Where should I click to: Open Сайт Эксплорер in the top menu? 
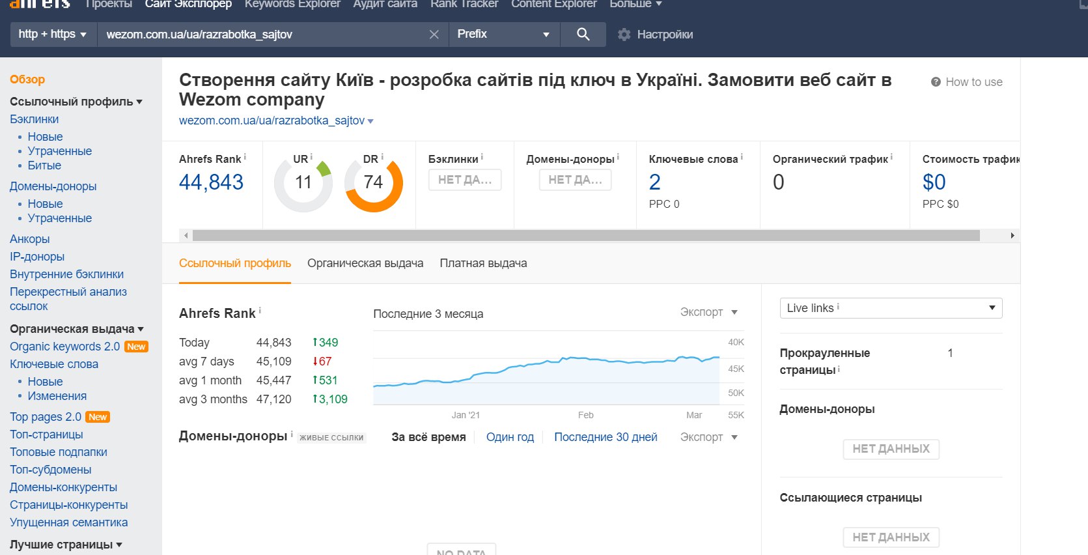click(188, 4)
